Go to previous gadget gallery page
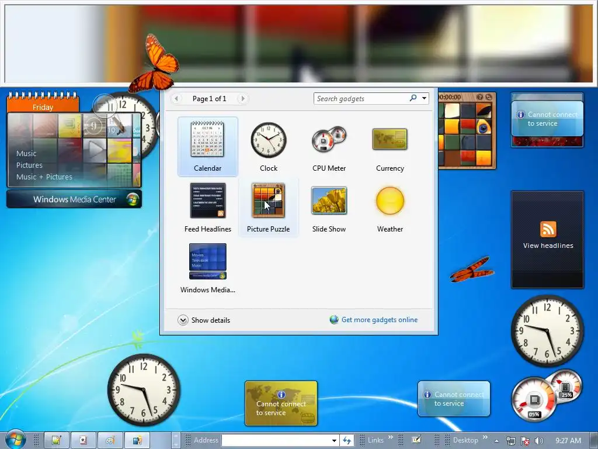 click(x=176, y=98)
